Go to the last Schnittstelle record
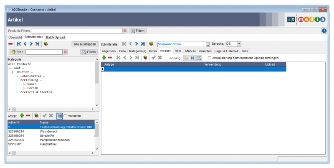The image size is (334, 168). pyautogui.click(x=143, y=44)
